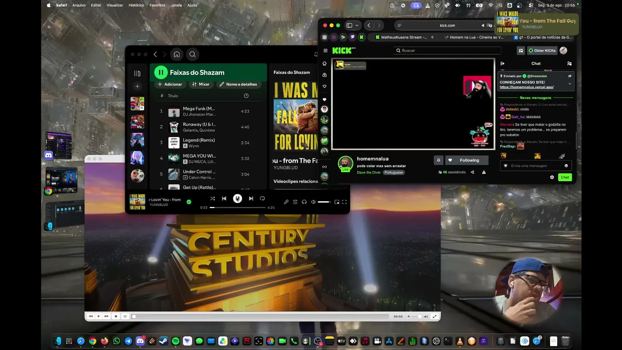The image size is (622, 350).
Task: Go back in Spotify navigation
Action: click(155, 54)
